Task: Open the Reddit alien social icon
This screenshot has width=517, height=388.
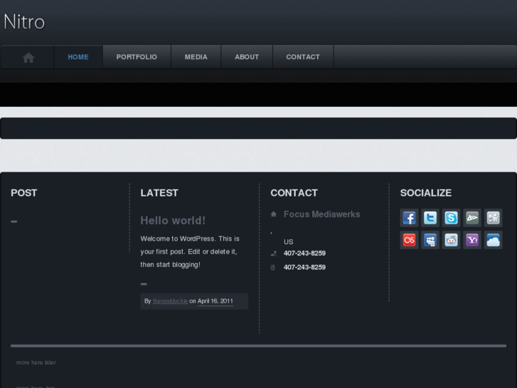Action: pos(451,240)
